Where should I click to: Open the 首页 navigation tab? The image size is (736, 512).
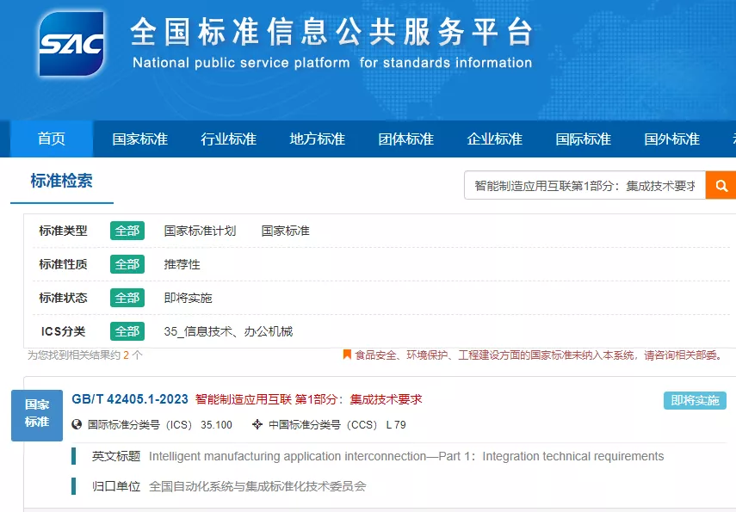(52, 139)
